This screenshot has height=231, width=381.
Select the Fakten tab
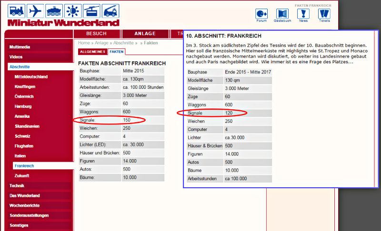tap(116, 51)
